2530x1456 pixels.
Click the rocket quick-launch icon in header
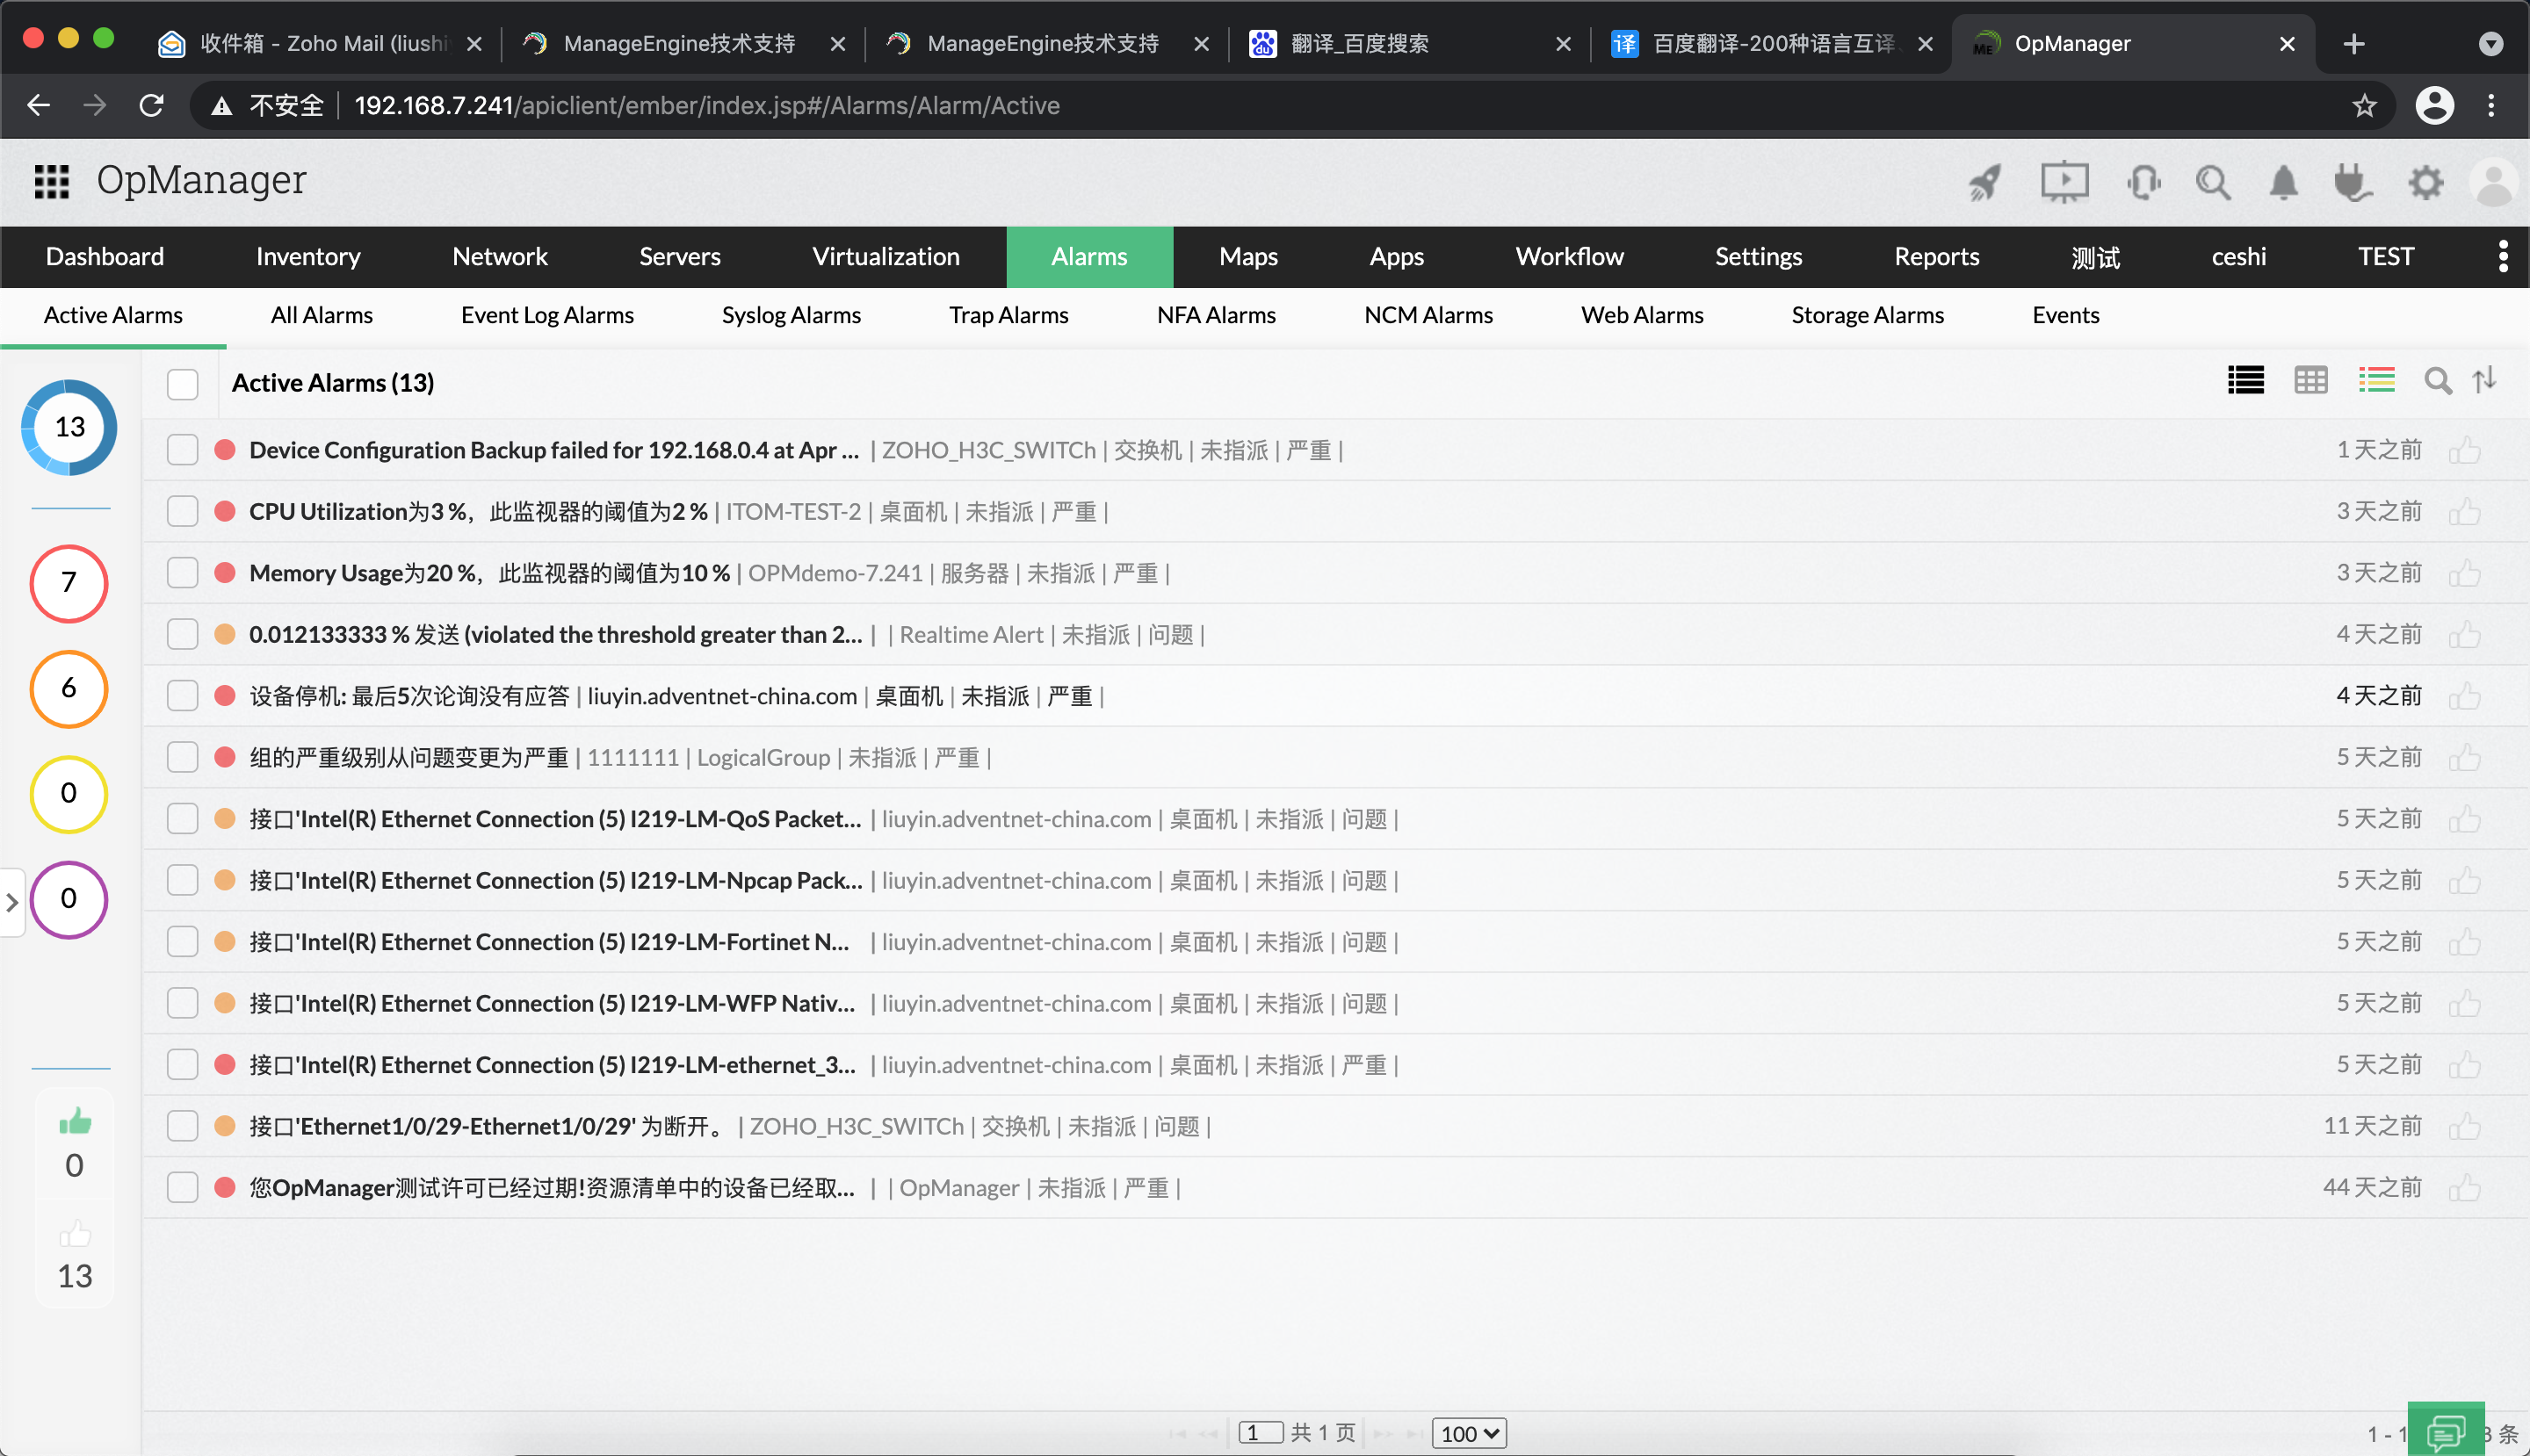coord(1984,182)
